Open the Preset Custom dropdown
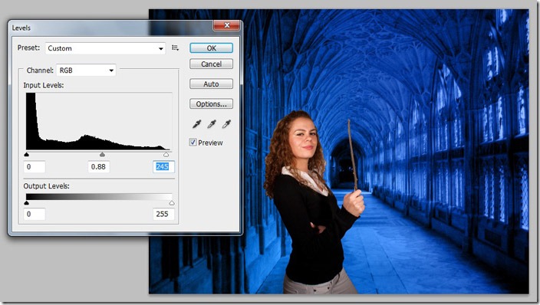Image resolution: width=540 pixels, height=305 pixels. (105, 48)
